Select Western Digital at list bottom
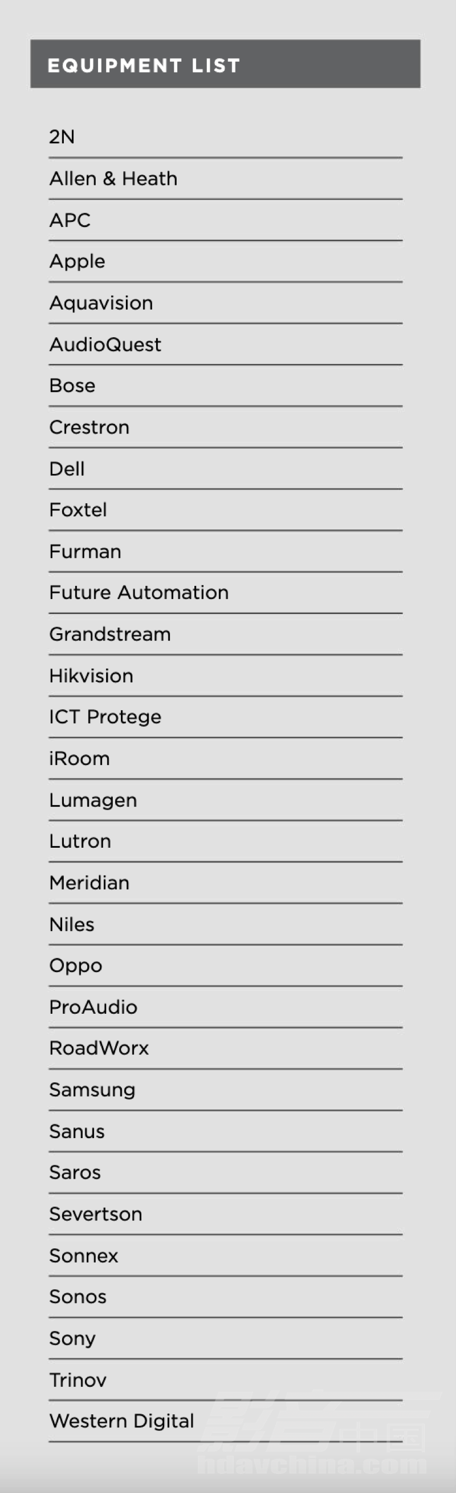This screenshot has width=456, height=1493. point(225,1421)
